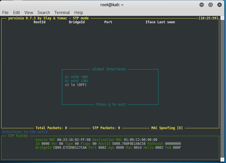The image size is (226, 163).
Task: Open the Terminal menu
Action: click(x=62, y=13)
